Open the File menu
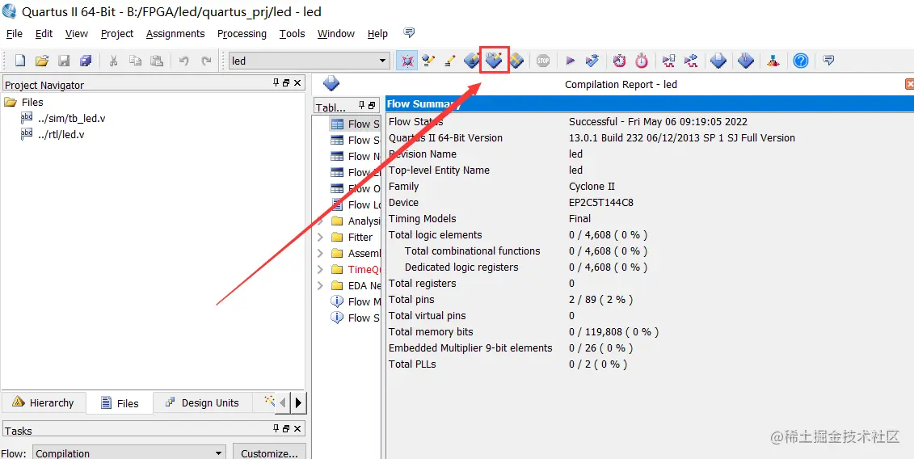The height and width of the screenshot is (459, 914). pos(14,34)
